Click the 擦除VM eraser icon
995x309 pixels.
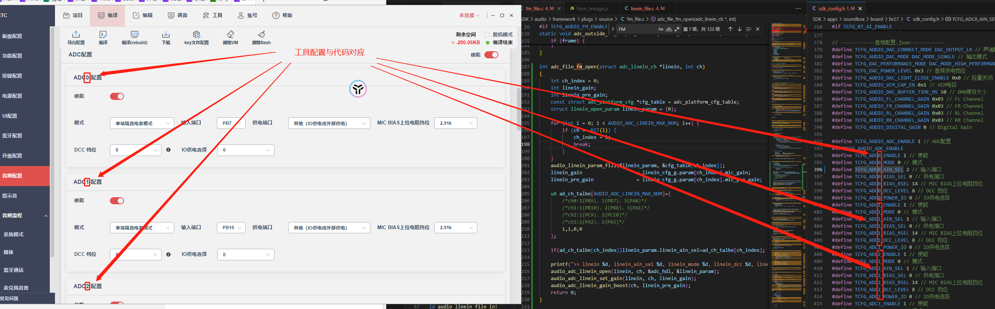[x=230, y=35]
